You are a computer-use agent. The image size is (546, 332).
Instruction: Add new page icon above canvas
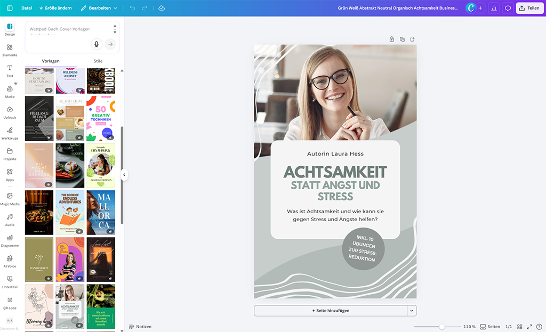pyautogui.click(x=413, y=39)
